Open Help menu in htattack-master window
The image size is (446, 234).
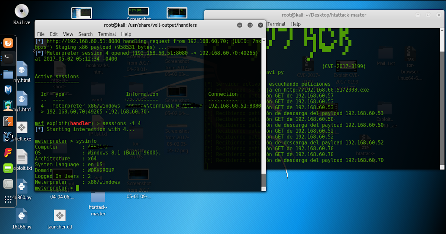(295, 24)
